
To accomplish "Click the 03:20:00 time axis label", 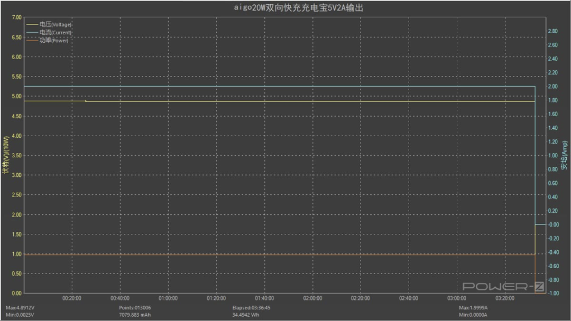I will point(505,298).
